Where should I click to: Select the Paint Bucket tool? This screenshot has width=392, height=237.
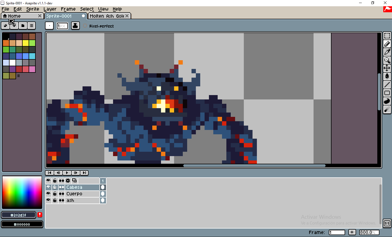[387, 77]
